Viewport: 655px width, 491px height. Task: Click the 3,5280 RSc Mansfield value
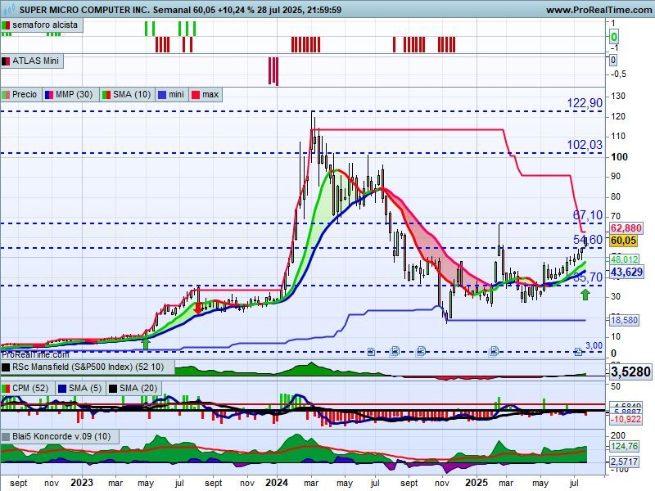630,372
